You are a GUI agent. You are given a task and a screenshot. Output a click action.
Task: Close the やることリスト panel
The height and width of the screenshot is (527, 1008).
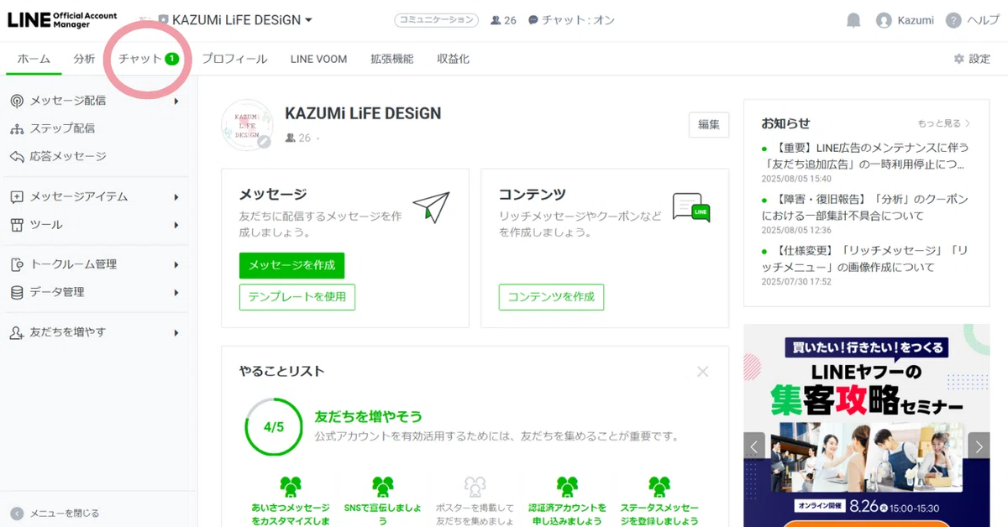(703, 371)
